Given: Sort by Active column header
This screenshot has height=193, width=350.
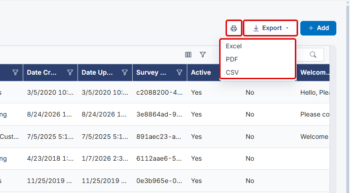Looking at the screenshot, I should coord(201,72).
